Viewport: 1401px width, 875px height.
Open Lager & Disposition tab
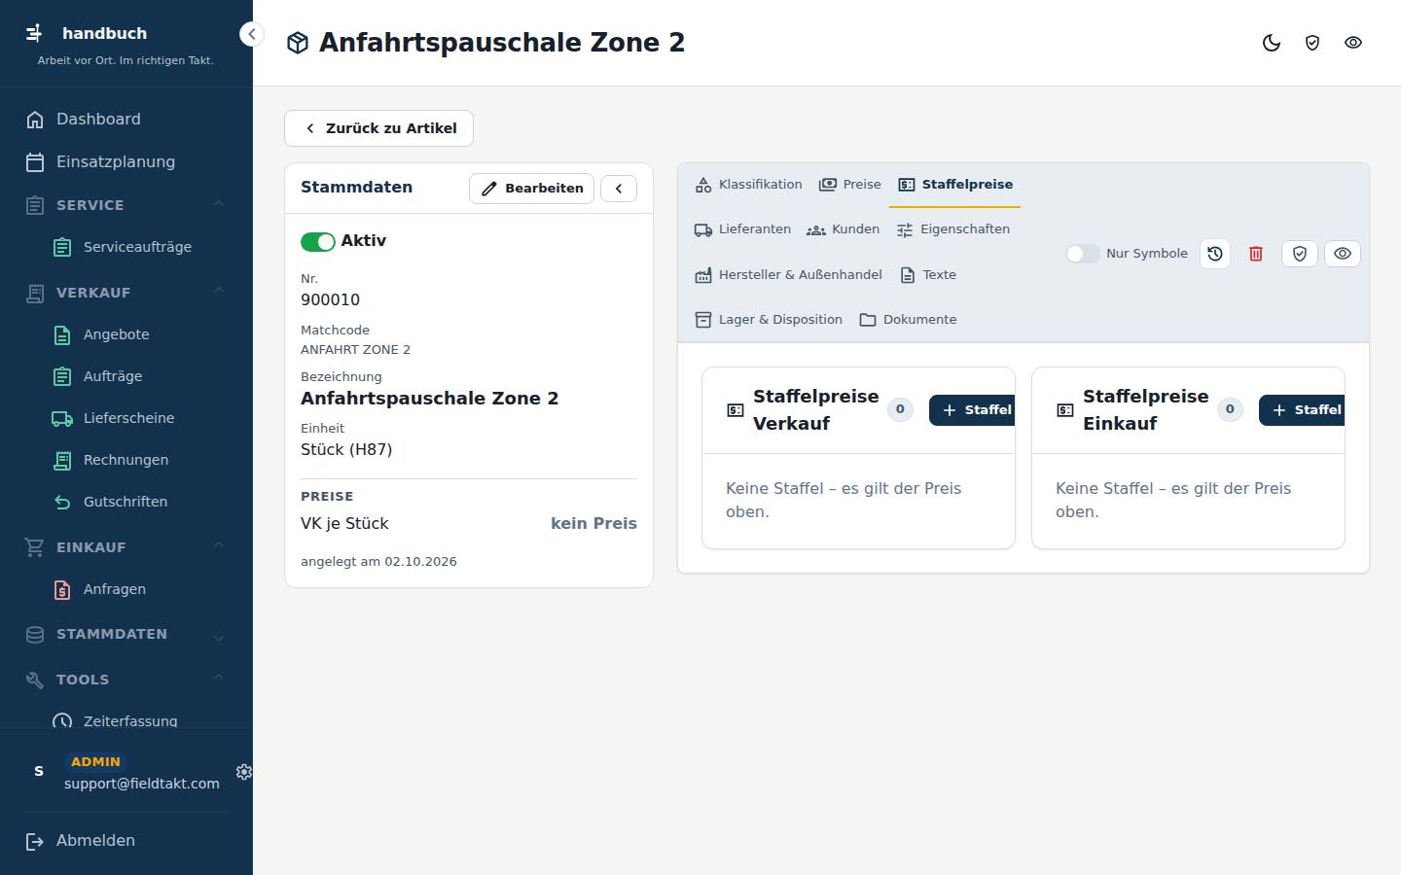coord(769,320)
